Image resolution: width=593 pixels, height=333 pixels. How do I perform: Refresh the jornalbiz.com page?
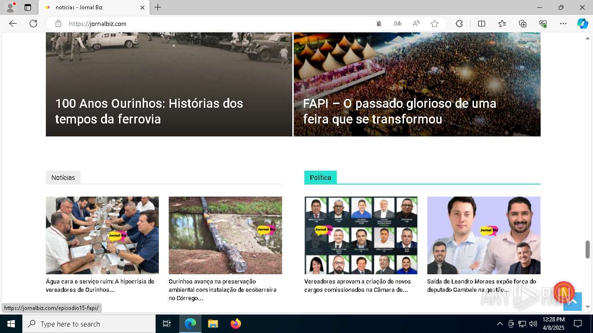click(x=33, y=24)
